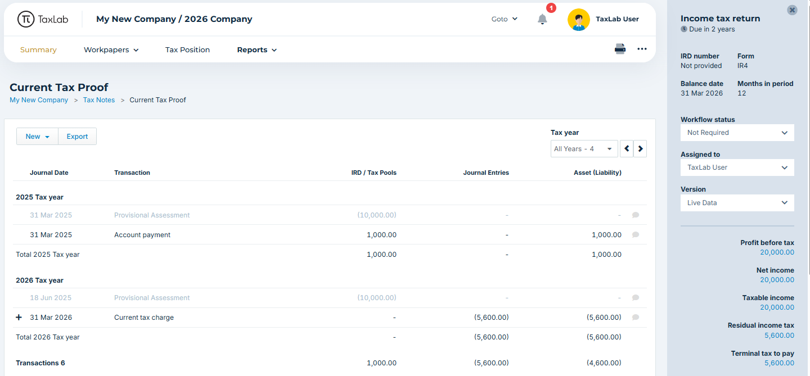Close the Income tax return panel
810x376 pixels.
792,10
